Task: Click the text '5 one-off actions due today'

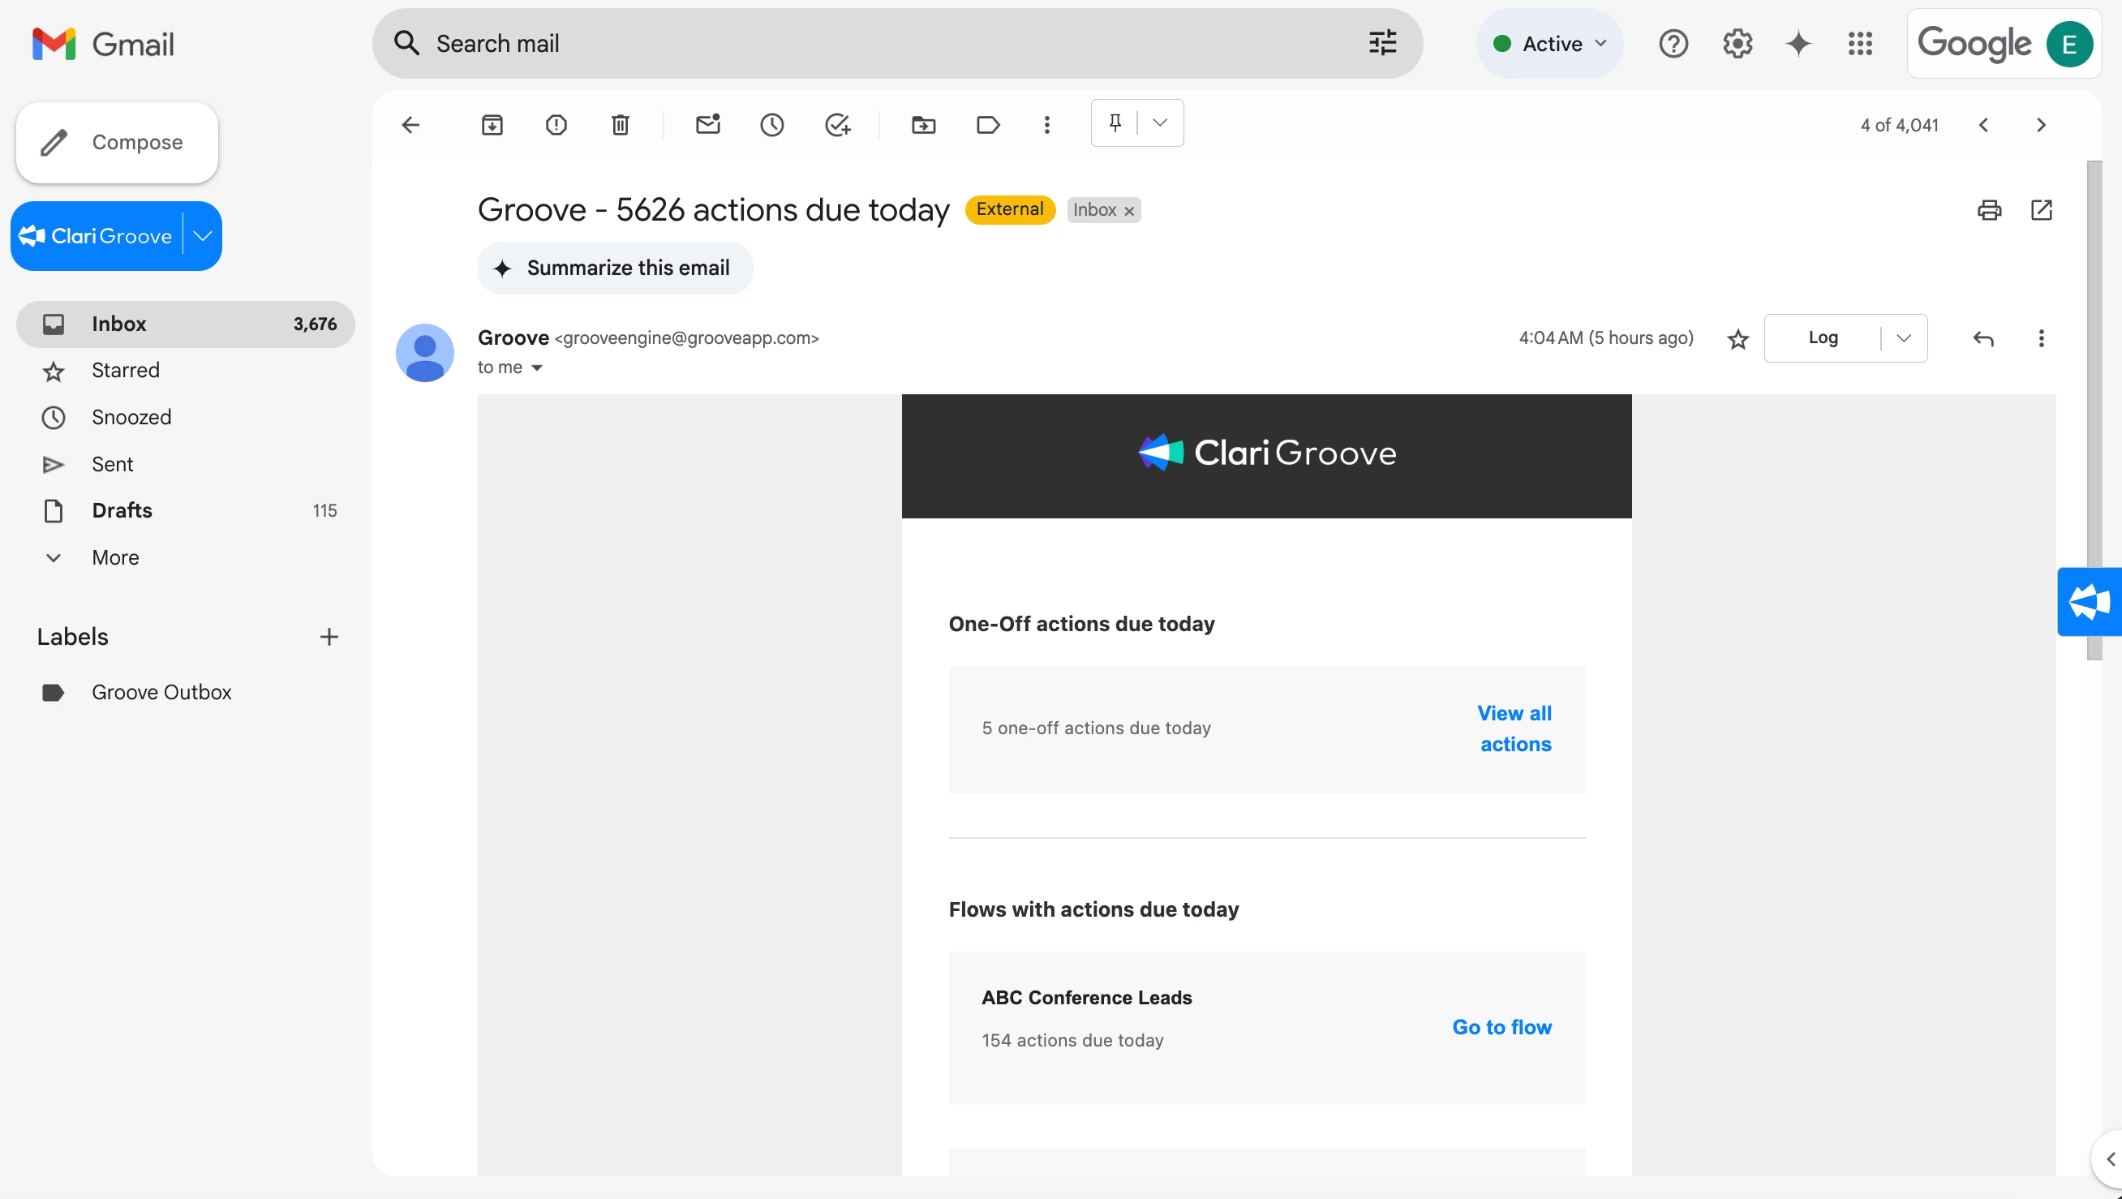Action: click(1096, 728)
